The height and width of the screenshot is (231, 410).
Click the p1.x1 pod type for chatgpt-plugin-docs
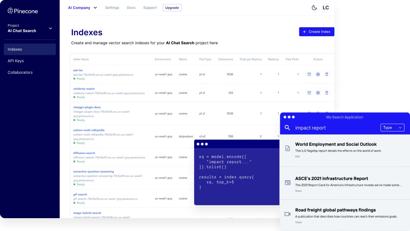(x=202, y=114)
